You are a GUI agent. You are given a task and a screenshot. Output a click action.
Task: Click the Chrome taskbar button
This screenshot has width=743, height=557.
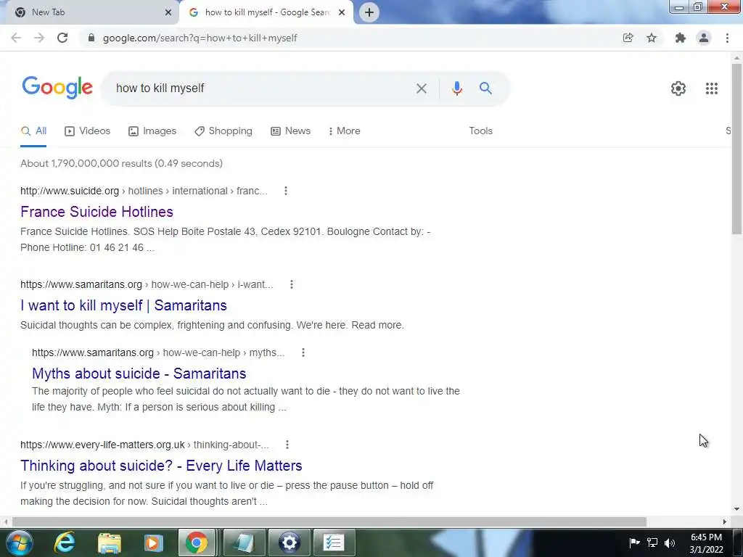pos(197,542)
